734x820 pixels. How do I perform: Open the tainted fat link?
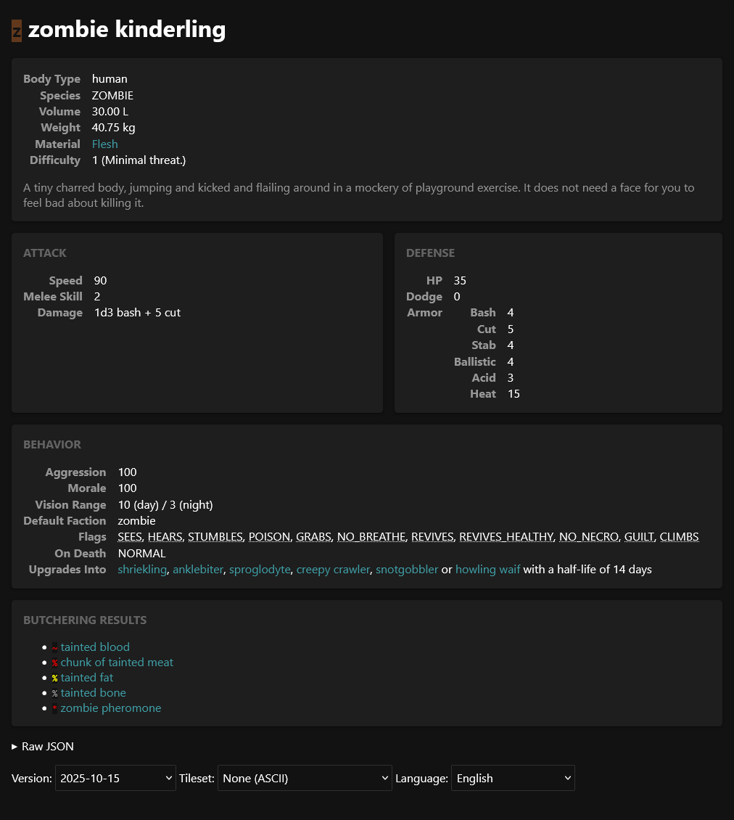[x=87, y=677]
